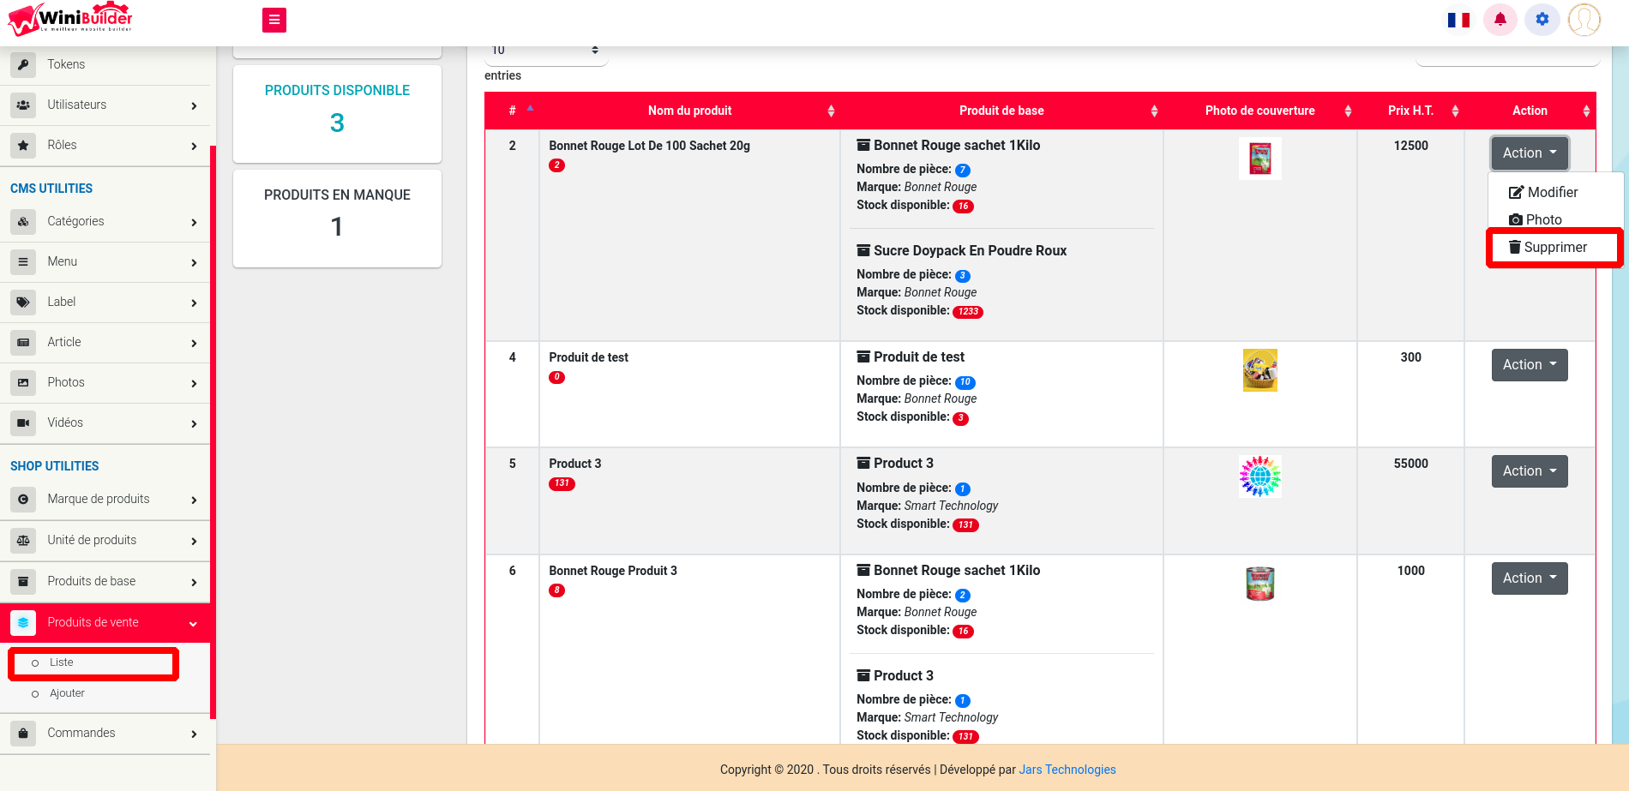Image resolution: width=1629 pixels, height=791 pixels.
Task: Open Action dropdown for Bonnet Rouge Lot
Action: tap(1530, 153)
